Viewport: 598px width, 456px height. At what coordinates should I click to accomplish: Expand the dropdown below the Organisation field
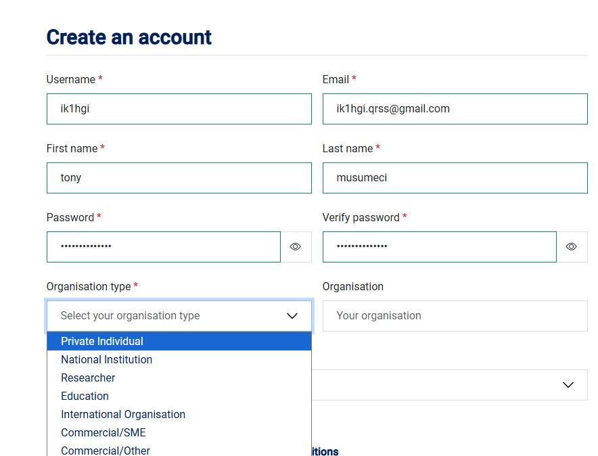[x=568, y=385]
